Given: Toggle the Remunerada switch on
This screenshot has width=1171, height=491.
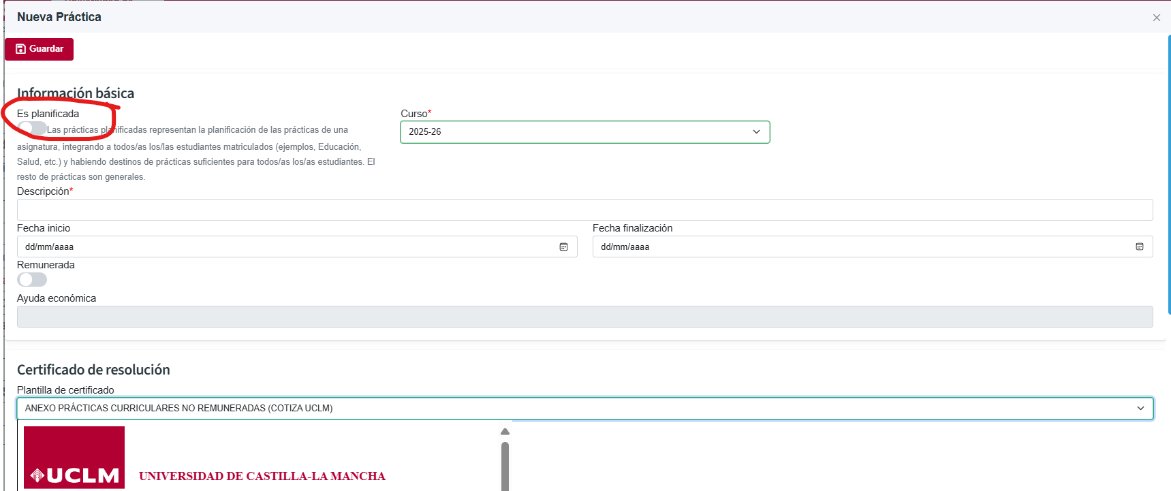Looking at the screenshot, I should tap(32, 279).
